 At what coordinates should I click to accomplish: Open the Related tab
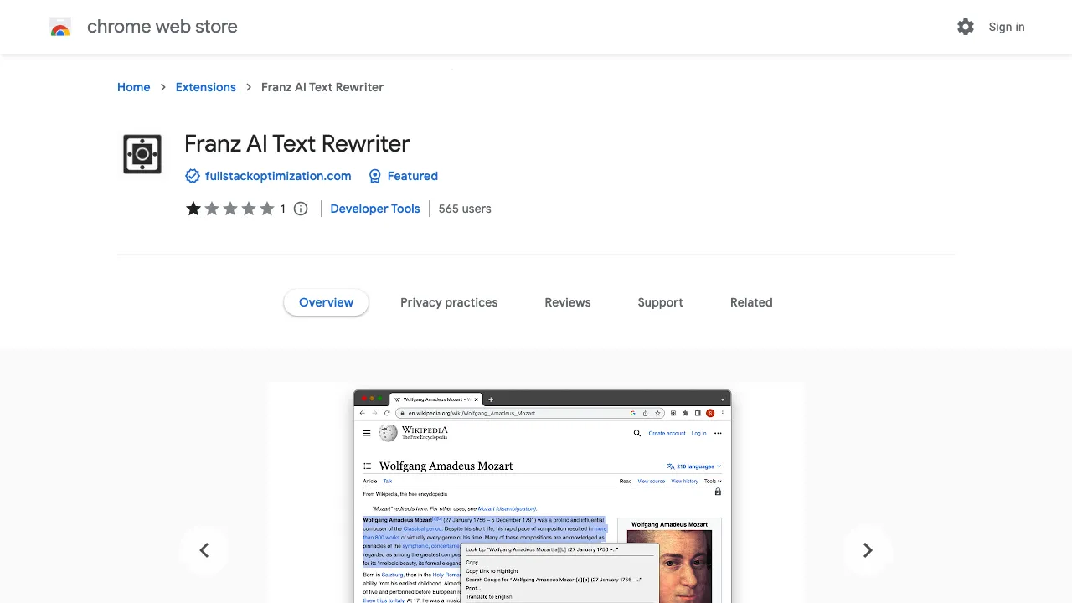pyautogui.click(x=751, y=302)
